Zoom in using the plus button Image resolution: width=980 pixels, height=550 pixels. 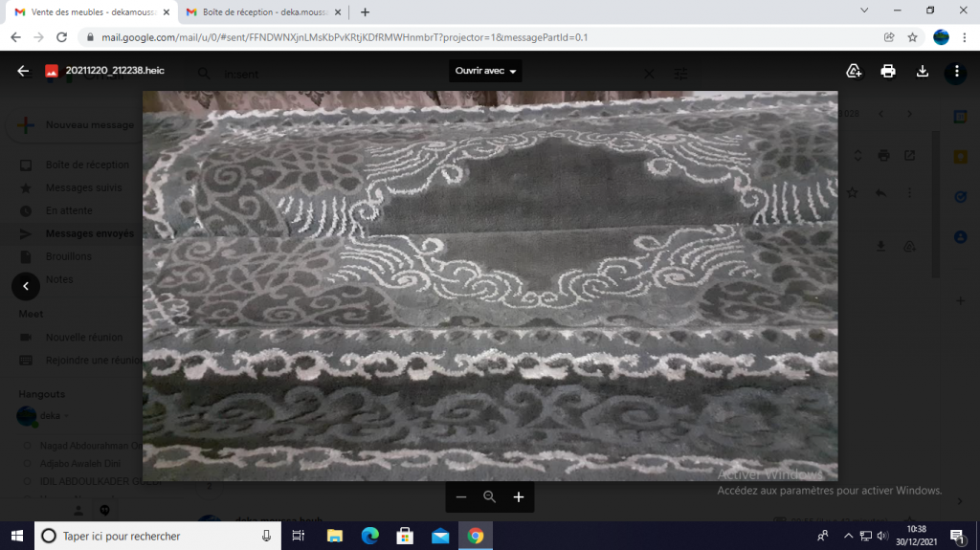click(519, 497)
